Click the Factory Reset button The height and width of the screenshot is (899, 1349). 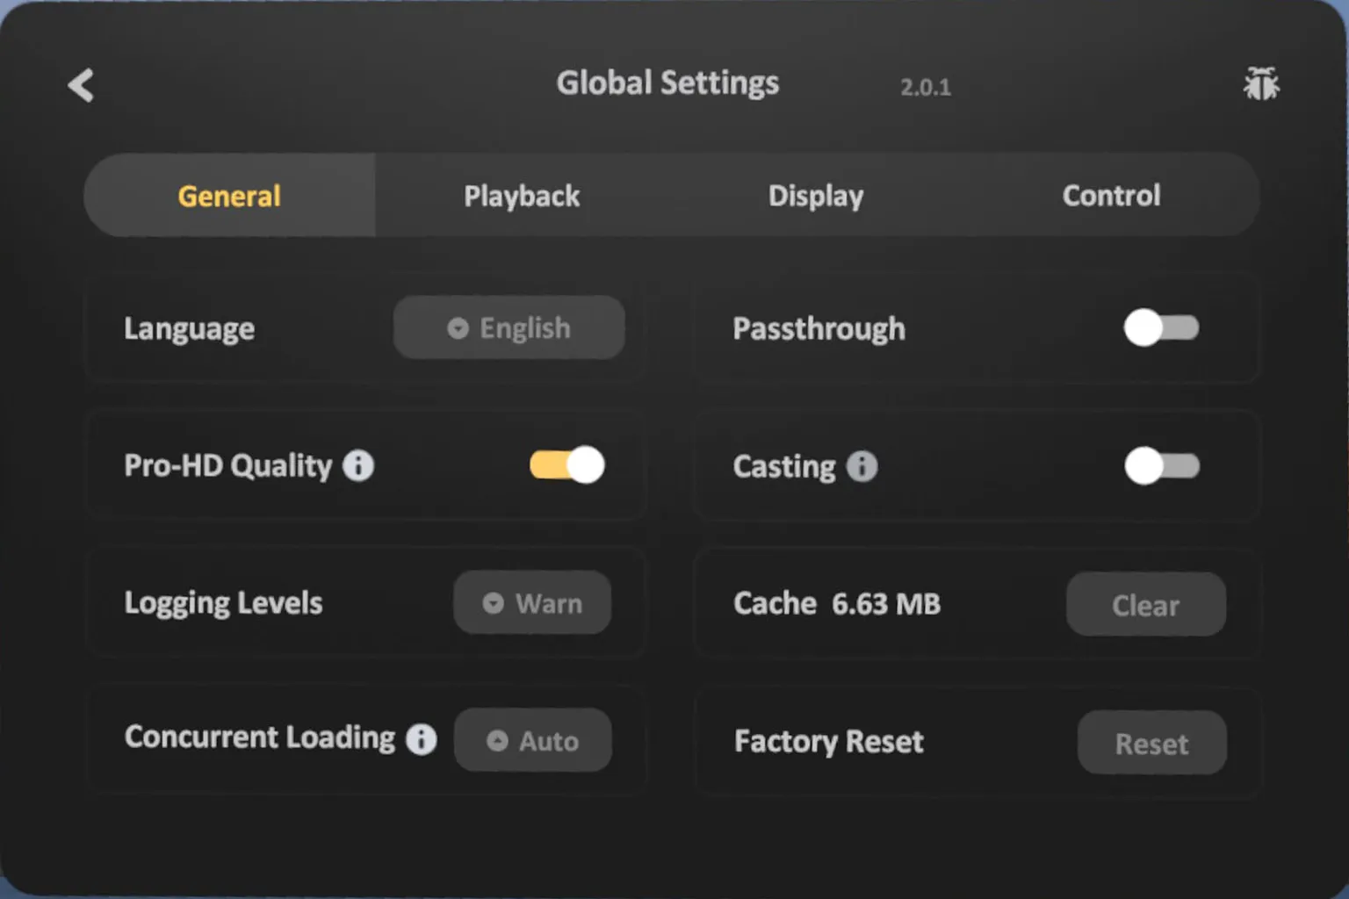(1152, 743)
